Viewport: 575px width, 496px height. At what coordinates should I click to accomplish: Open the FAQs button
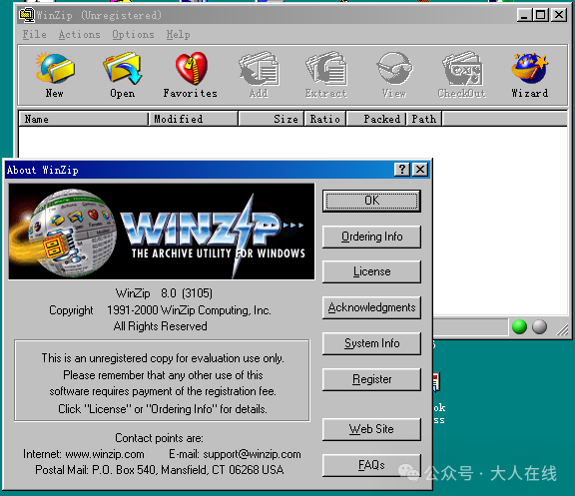[371, 465]
